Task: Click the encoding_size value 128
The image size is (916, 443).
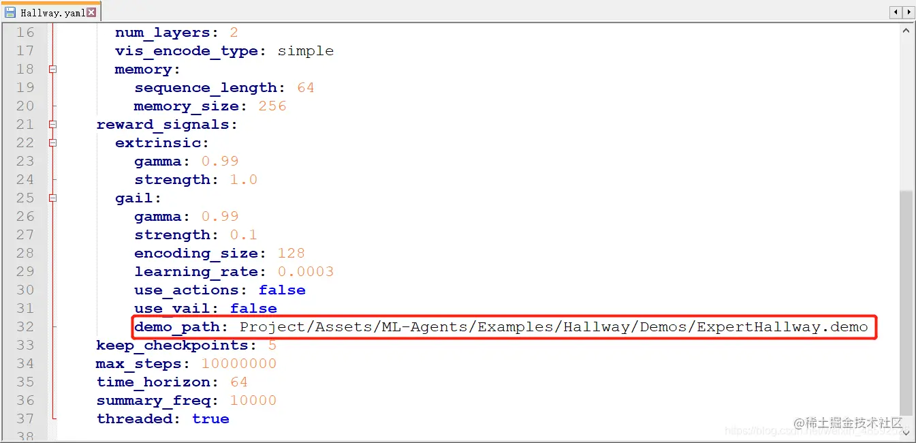Action: click(x=291, y=254)
